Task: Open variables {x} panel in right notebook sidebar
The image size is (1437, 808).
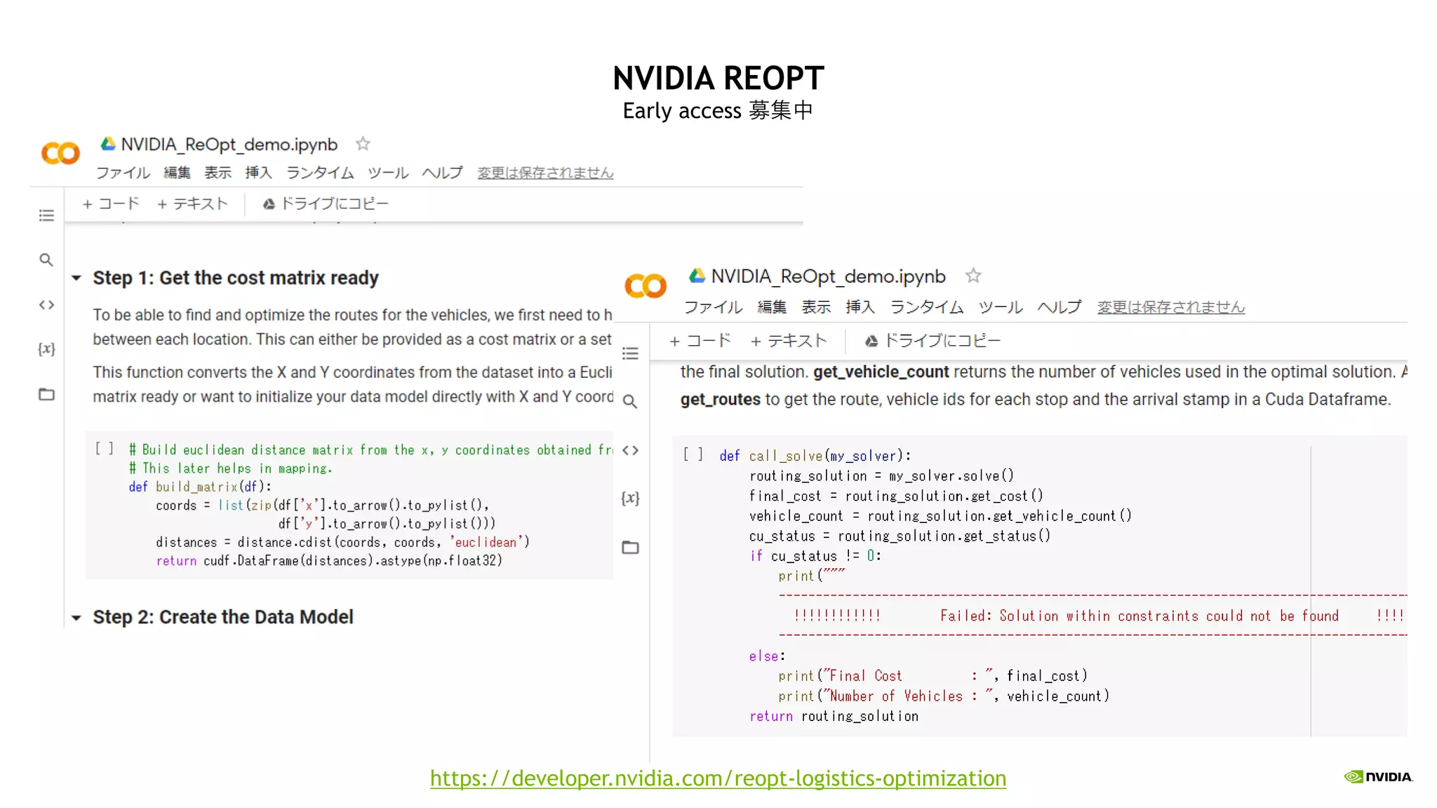Action: (x=630, y=498)
